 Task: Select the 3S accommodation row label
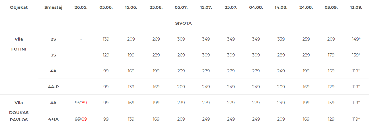(x=53, y=55)
